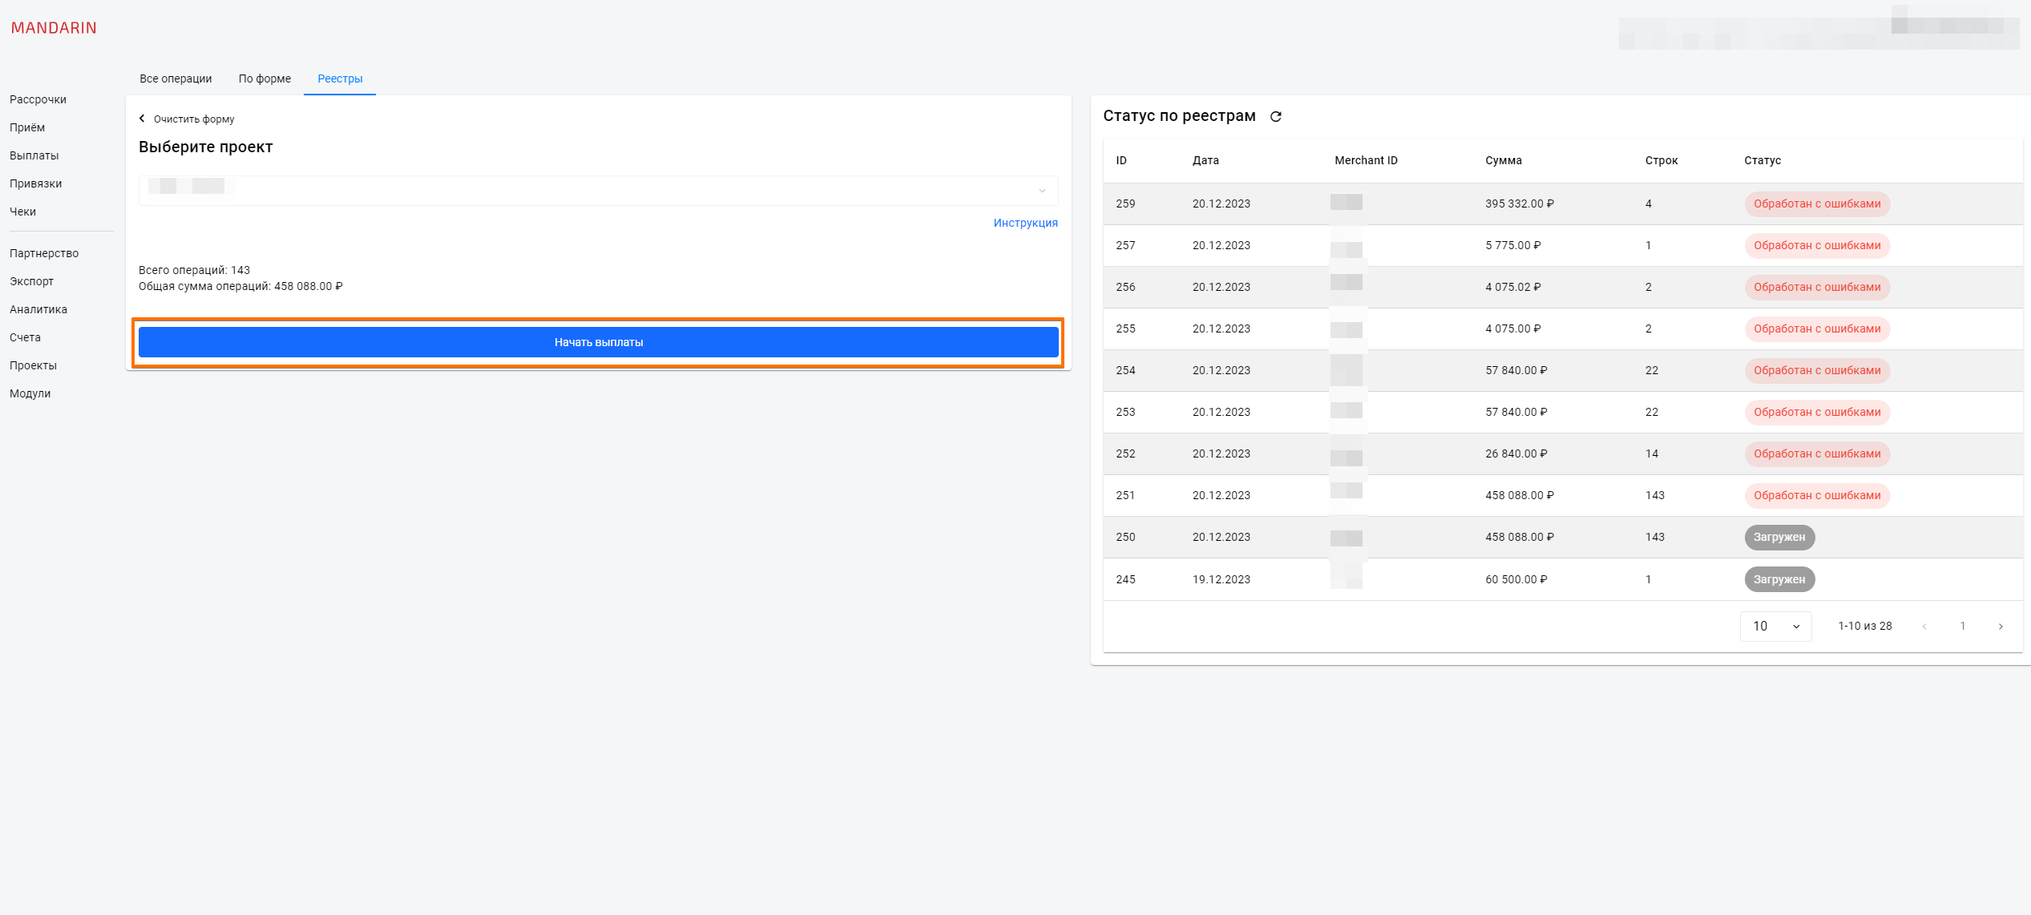Screen dimensions: 2031x915
Task: Click error status badge for registry 259
Action: (x=1816, y=204)
